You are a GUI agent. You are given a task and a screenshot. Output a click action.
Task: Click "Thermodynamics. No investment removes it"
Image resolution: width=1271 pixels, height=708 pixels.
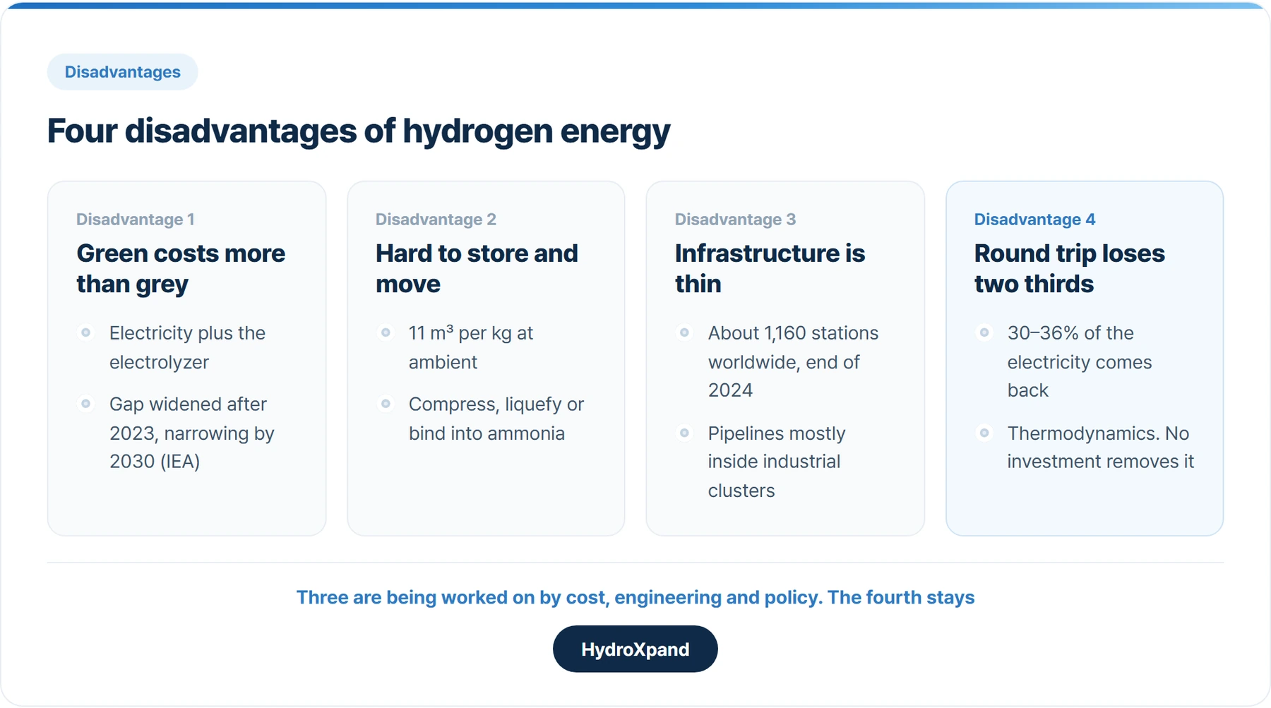(x=1100, y=448)
